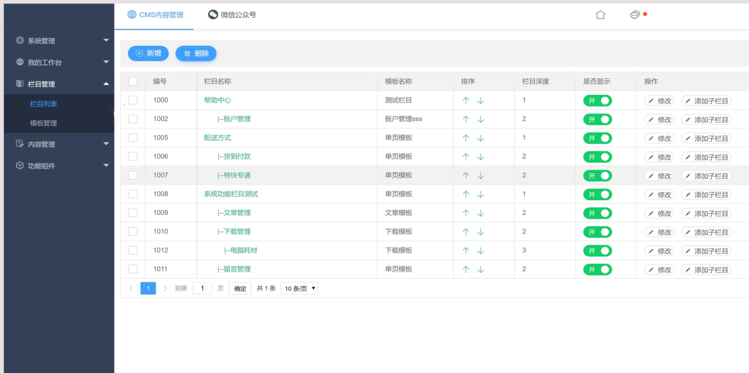Click up arrow for 文章管理 row
Screen dimensions: 749x373
pyautogui.click(x=466, y=213)
